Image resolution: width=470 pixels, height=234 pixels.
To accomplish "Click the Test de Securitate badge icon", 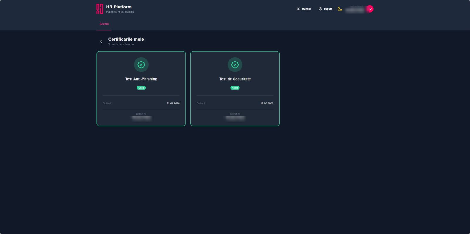I will (x=235, y=64).
